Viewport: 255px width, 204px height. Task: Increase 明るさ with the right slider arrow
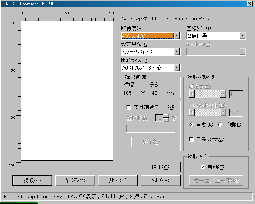coord(223,94)
